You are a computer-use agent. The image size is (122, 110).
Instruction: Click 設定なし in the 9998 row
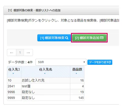coord(46,92)
